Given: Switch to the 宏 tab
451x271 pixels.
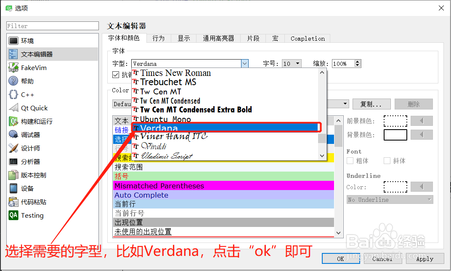Looking at the screenshot, I should (x=275, y=39).
